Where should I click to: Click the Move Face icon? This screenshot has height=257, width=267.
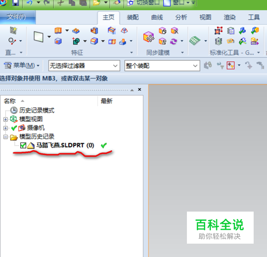149,37
